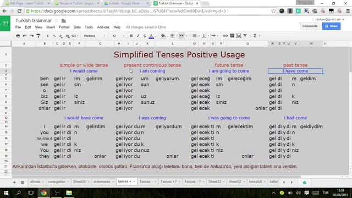352x198 pixels.
Task: Click the move to folder icon
Action: click(x=64, y=21)
